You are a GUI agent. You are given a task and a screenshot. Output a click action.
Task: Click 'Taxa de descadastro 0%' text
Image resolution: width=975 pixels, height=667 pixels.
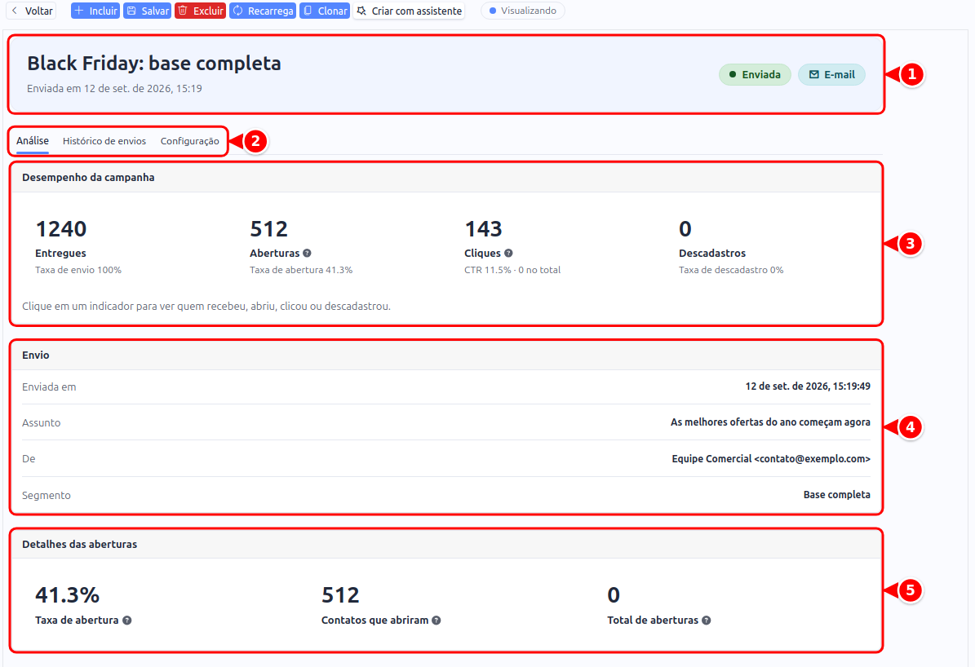730,271
